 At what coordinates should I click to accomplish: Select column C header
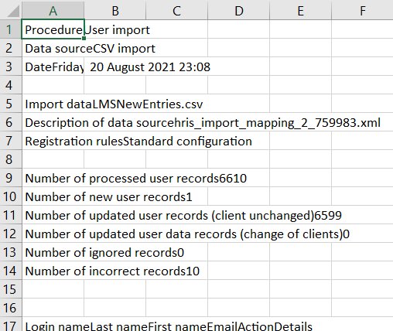[x=177, y=11]
